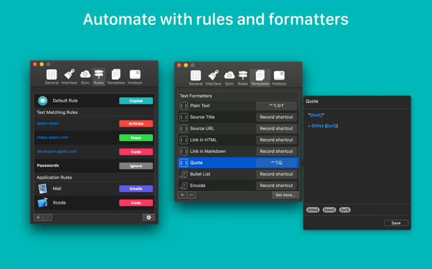Select Rules tab in Rules window
Image resolution: width=432 pixels, height=269 pixels.
pyautogui.click(x=99, y=77)
